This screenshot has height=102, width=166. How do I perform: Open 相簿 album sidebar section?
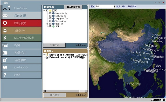click(21, 45)
